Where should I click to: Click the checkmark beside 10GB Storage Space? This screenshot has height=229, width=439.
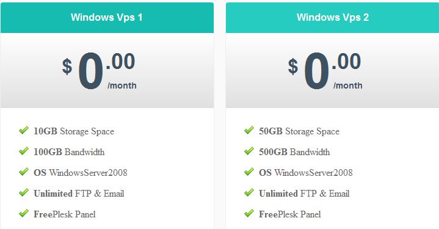click(x=24, y=130)
